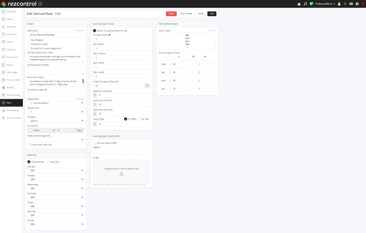Open the Monday meal plan dropdown
The height and width of the screenshot is (233, 366).
tap(56, 170)
